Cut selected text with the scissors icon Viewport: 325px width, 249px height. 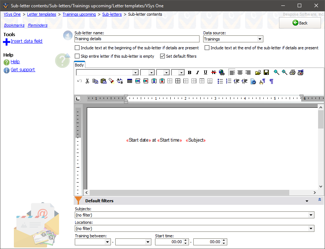[87, 81]
